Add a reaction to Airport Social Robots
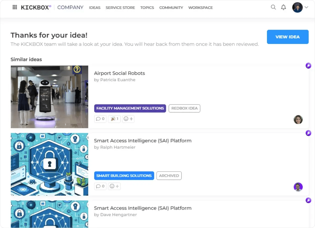Screen dimensions: 315x228 point(128,119)
